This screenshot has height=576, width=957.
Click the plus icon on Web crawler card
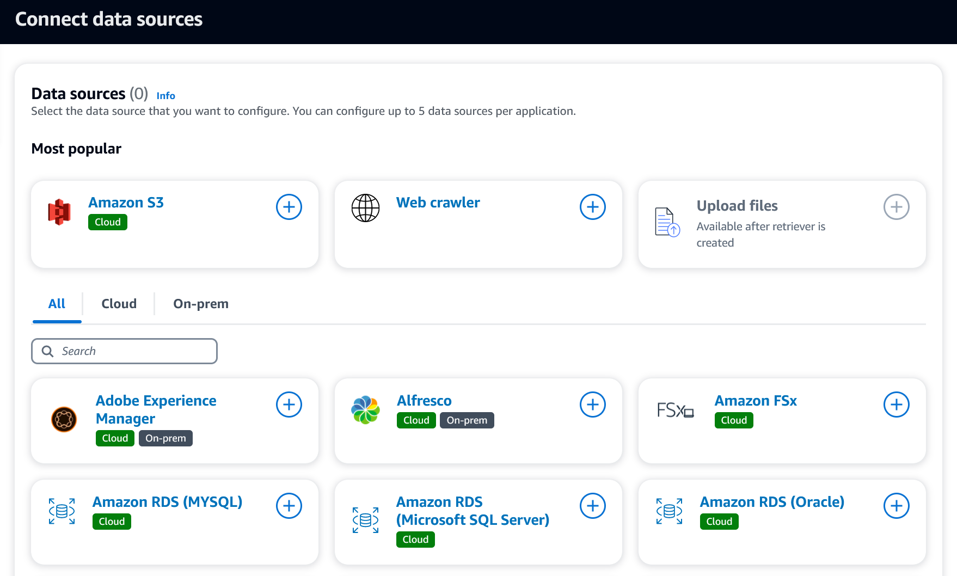click(x=593, y=207)
